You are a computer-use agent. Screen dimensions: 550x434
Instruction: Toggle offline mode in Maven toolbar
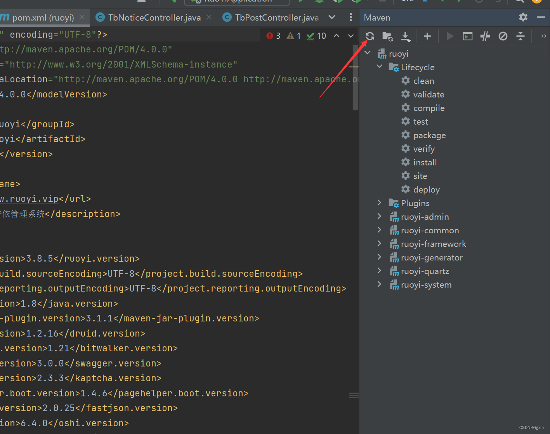485,36
